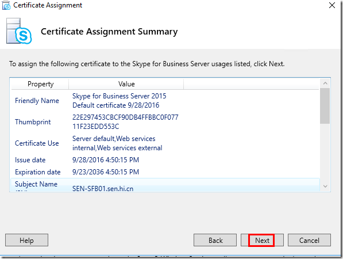The height and width of the screenshot is (259, 343).
Task: Select the Friendly Name row
Action: [x=165, y=101]
